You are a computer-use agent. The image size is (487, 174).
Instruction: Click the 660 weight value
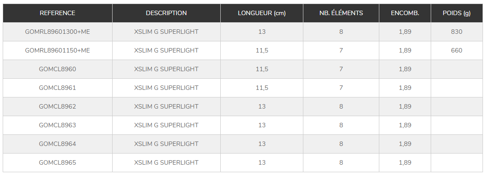tap(457, 50)
